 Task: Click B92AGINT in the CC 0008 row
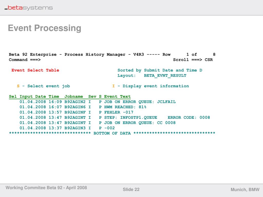(75, 123)
